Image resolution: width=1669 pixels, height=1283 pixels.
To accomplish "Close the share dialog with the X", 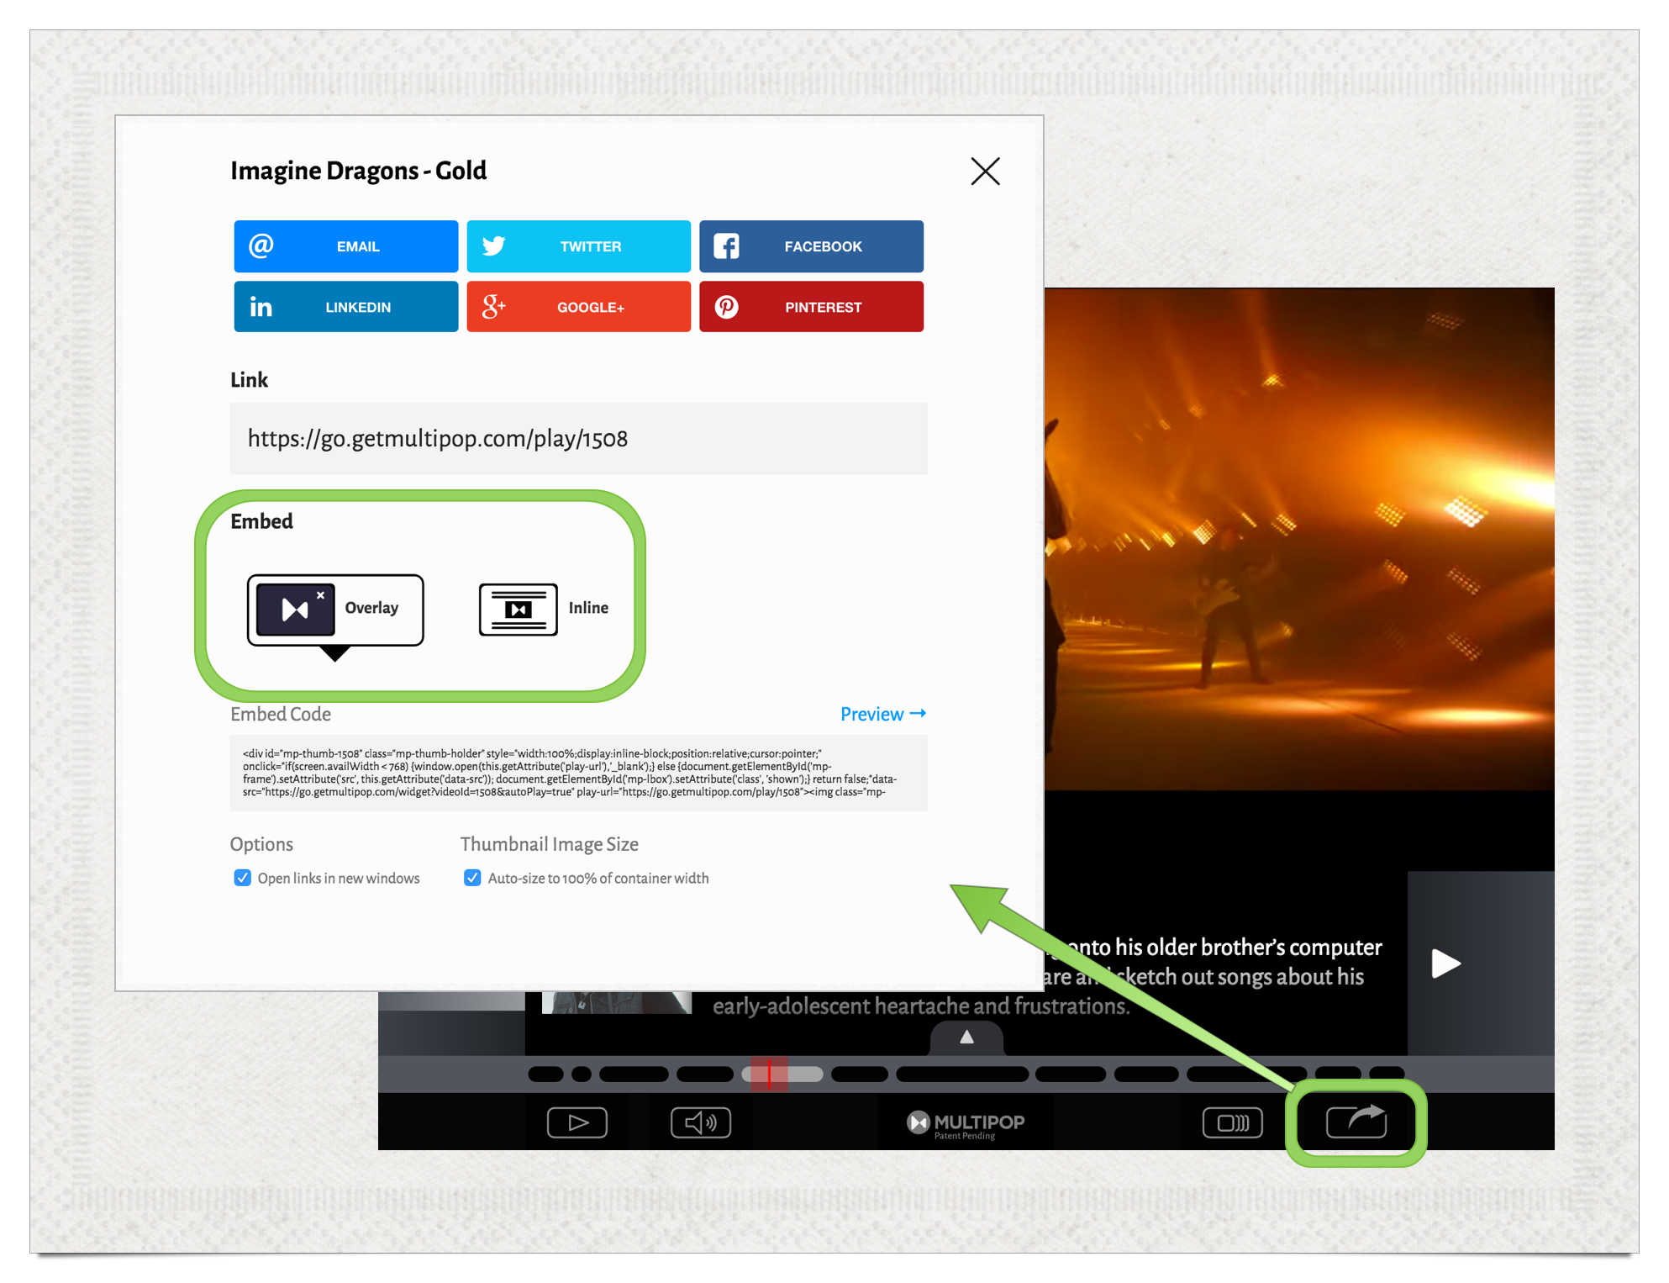I will click(985, 172).
